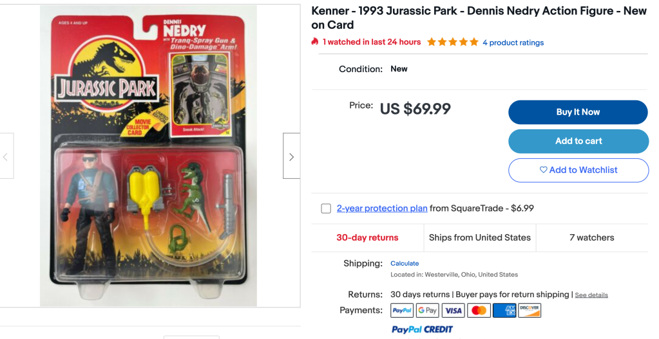Viewport: 659px width, 339px height.
Task: Click Calculate shipping link
Action: point(405,264)
